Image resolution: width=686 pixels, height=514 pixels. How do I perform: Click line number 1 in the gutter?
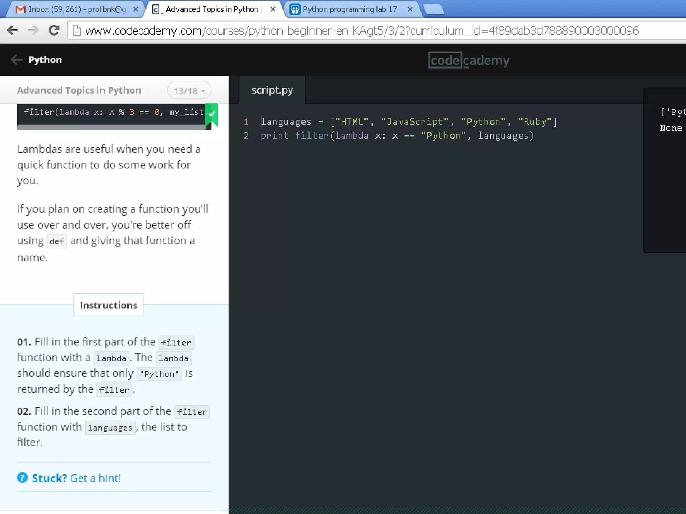246,122
